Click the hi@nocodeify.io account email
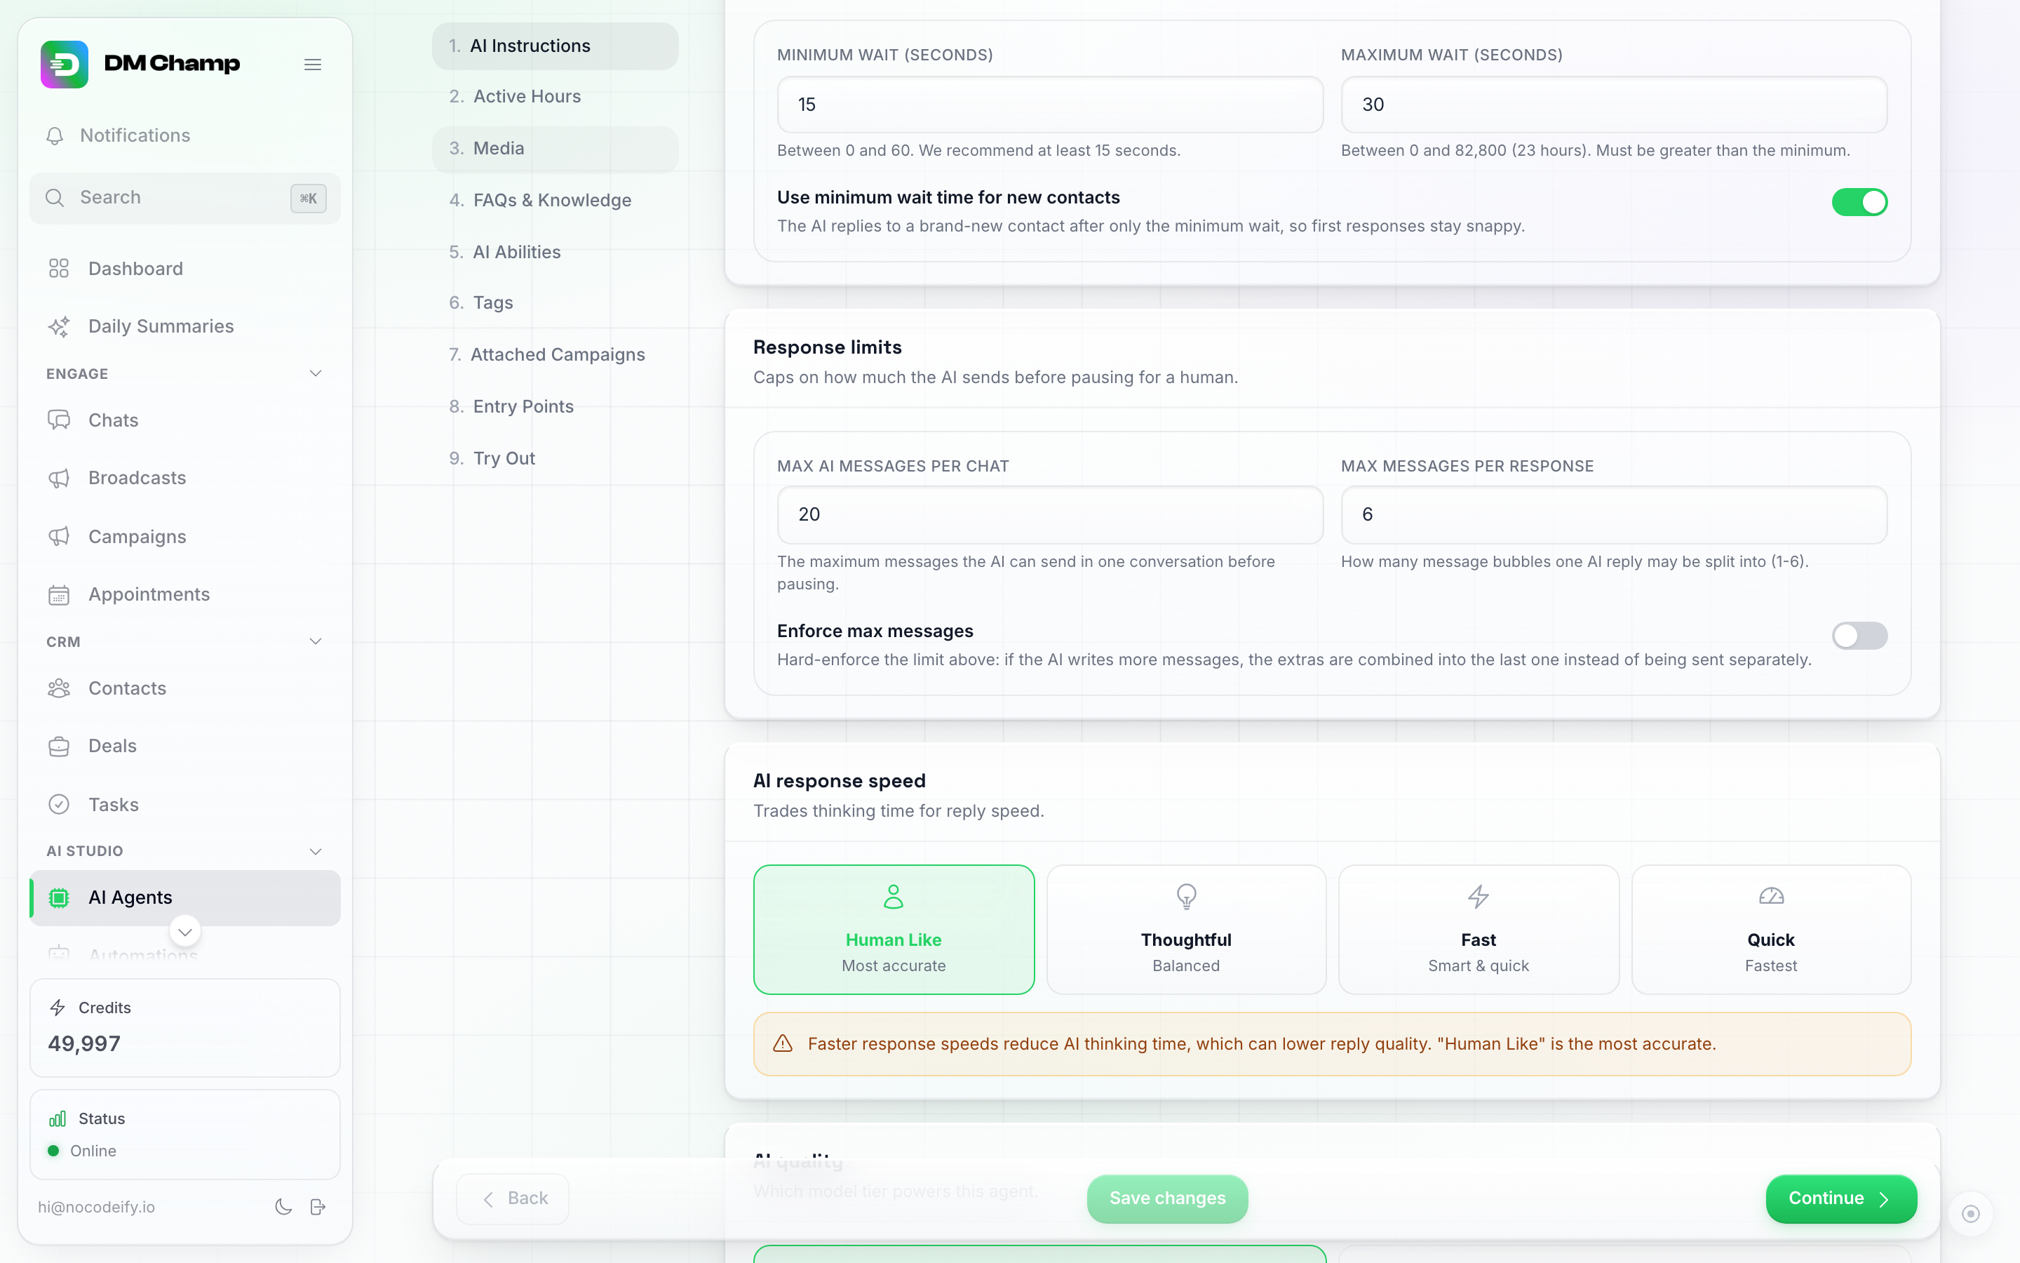The width and height of the screenshot is (2020, 1263). tap(97, 1207)
